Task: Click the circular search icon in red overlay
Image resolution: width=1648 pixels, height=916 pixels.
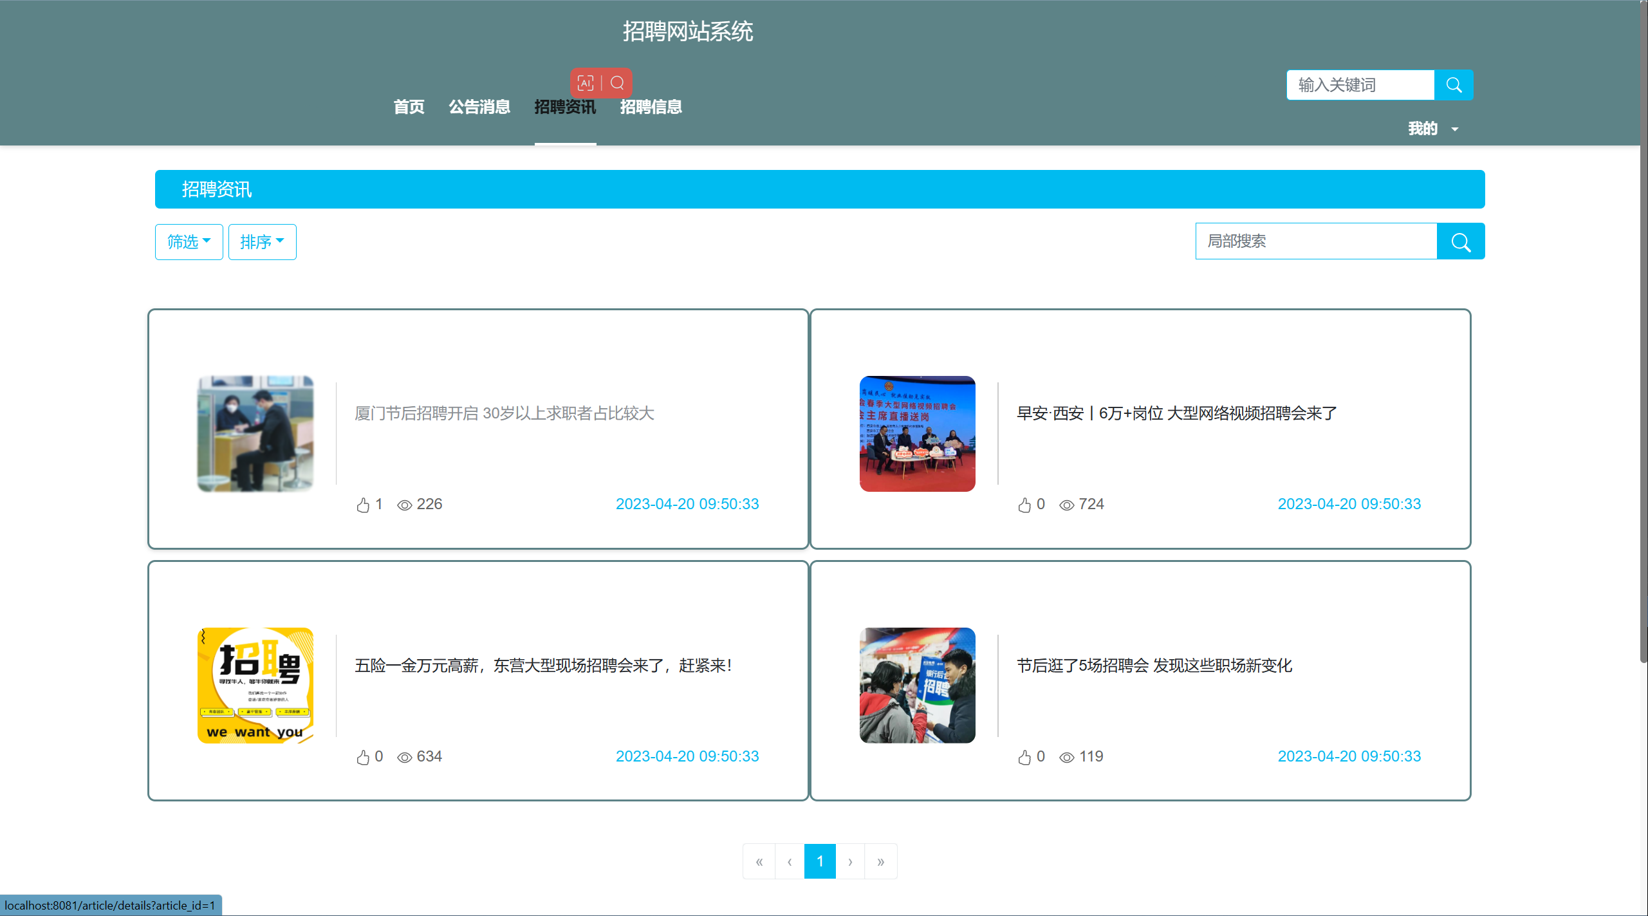Action: pos(617,83)
